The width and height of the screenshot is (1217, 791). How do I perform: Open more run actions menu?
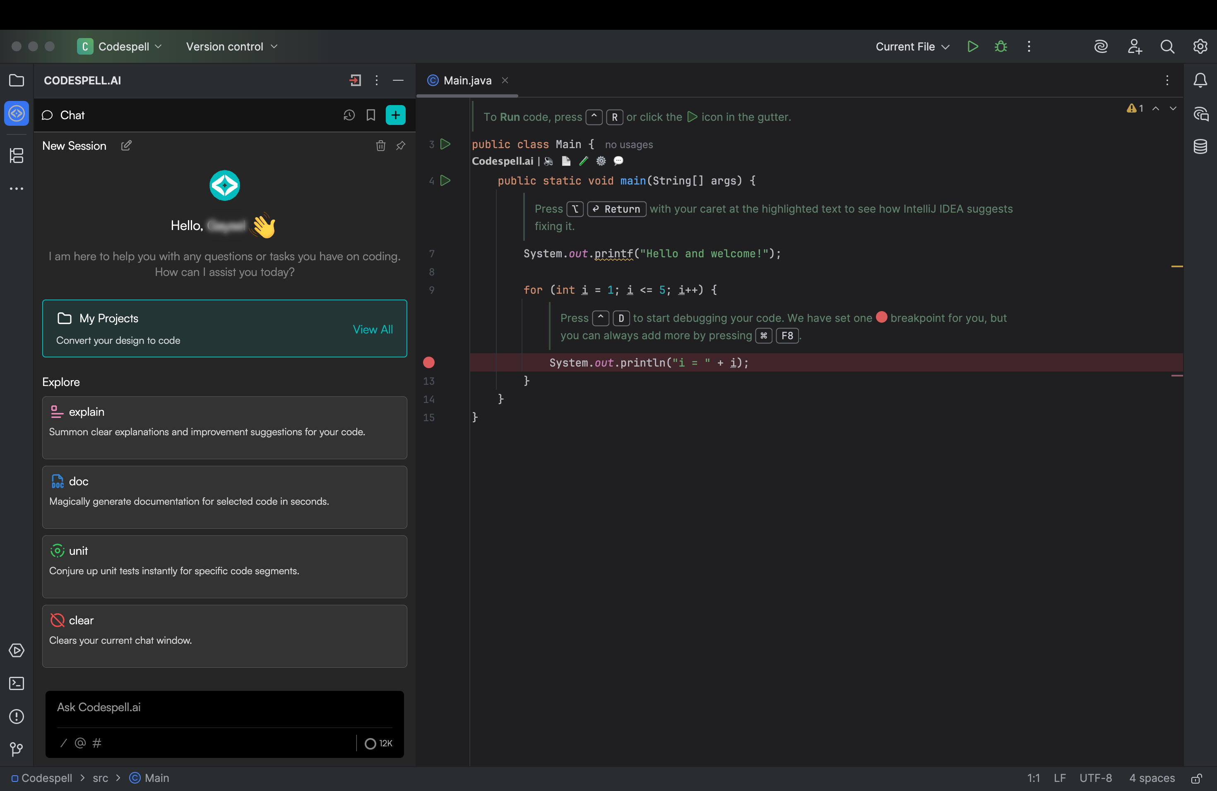[x=1029, y=46]
